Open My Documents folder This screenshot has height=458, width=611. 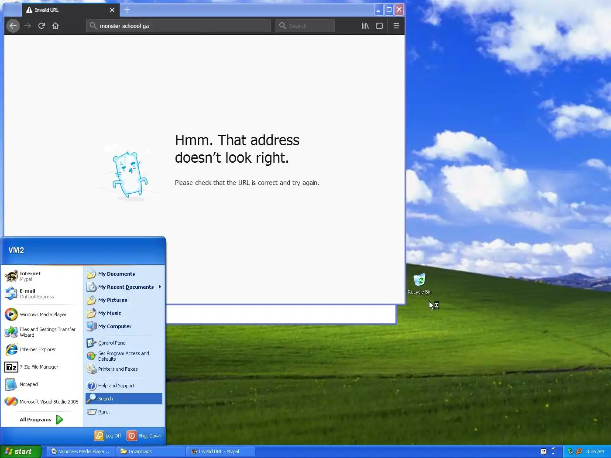tap(124, 274)
